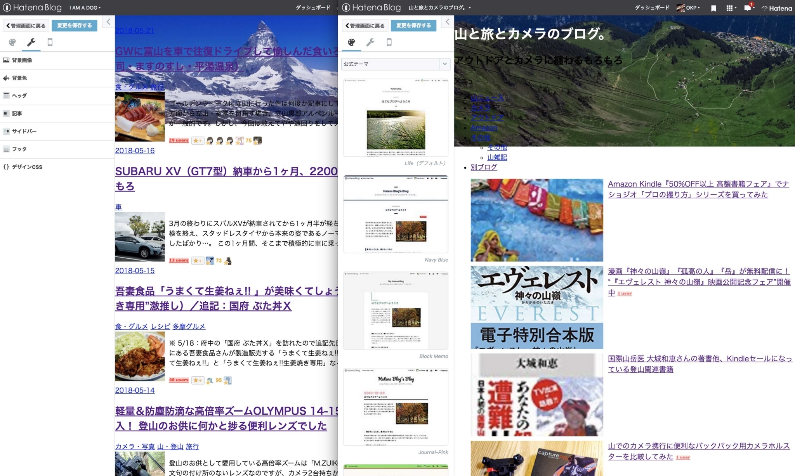Open the design theme palette tab in left window

point(12,42)
